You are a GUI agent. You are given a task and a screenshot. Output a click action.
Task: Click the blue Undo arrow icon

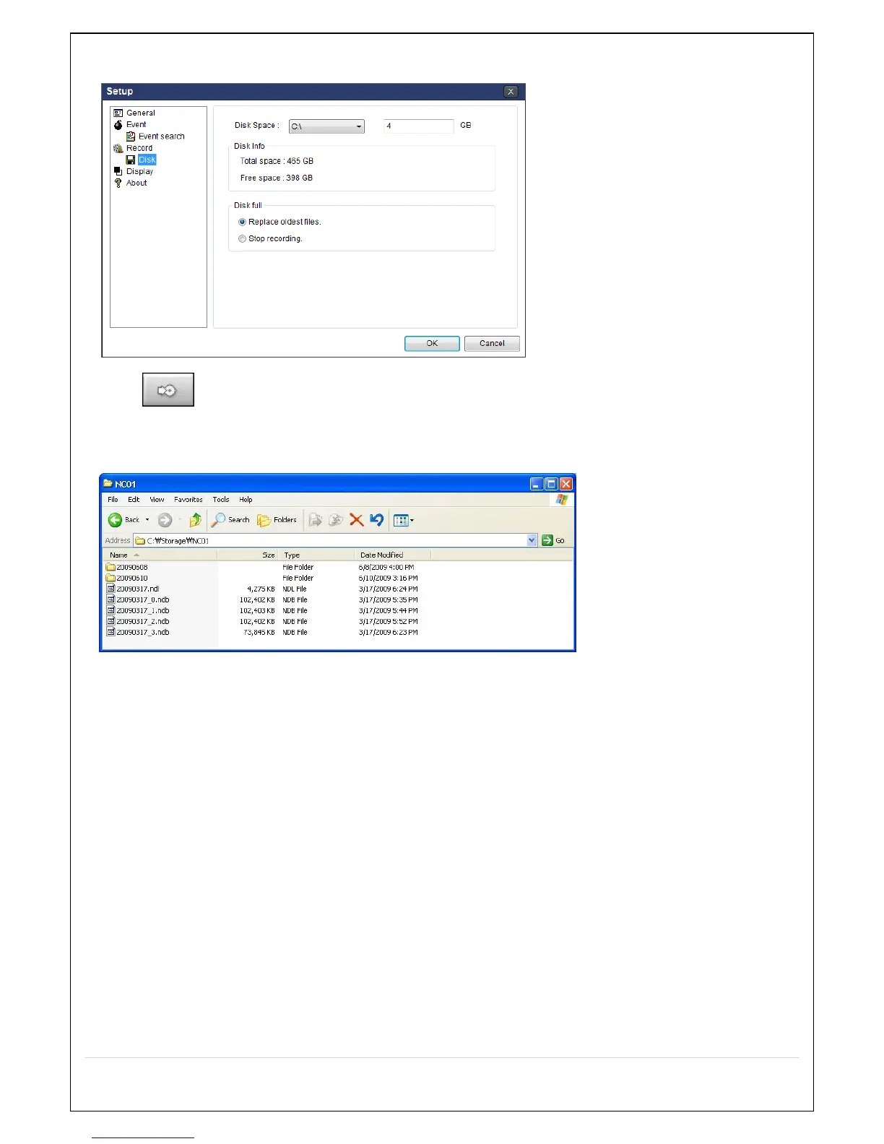376,520
